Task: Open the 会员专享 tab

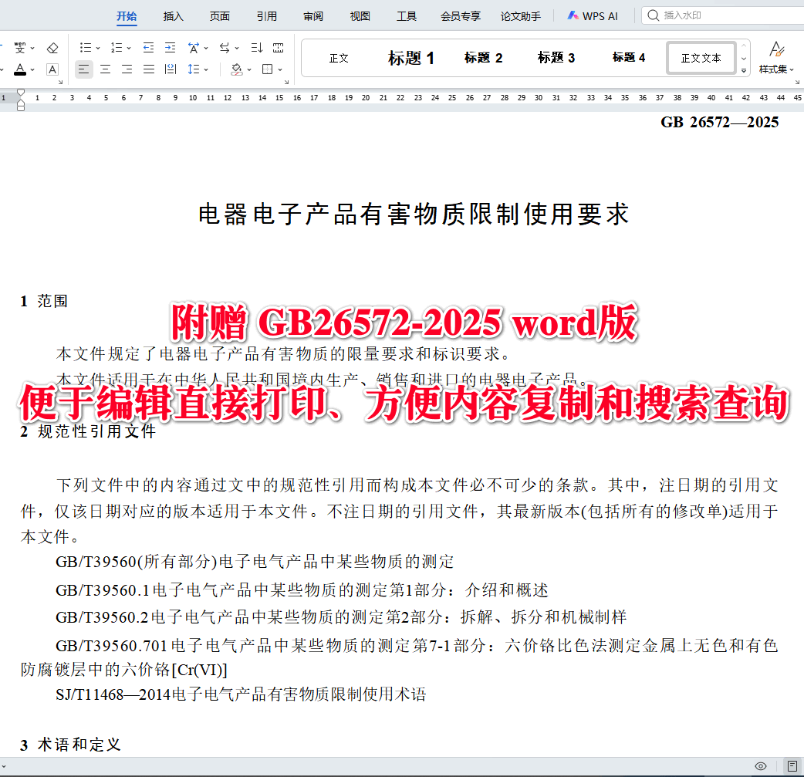Action: [461, 16]
